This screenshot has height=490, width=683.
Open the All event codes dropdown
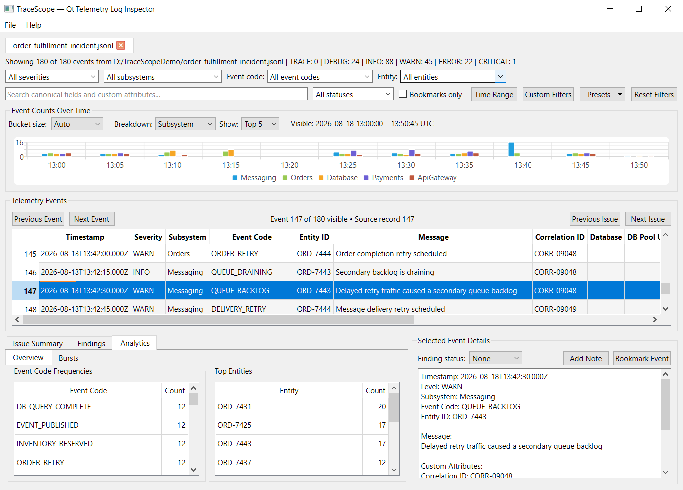pyautogui.click(x=320, y=77)
